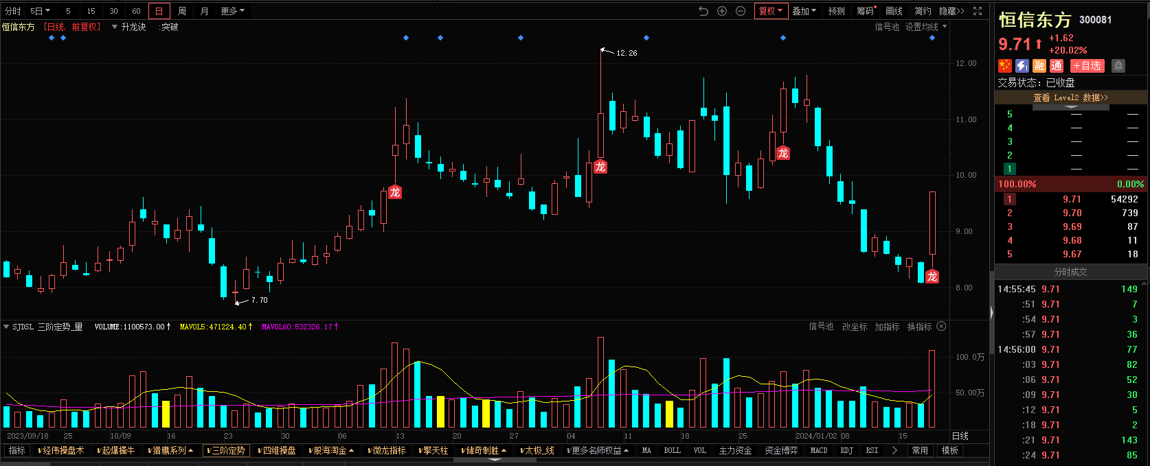Expand 更多名师权益 menu
Image resolution: width=1150 pixels, height=466 pixels.
[598, 450]
